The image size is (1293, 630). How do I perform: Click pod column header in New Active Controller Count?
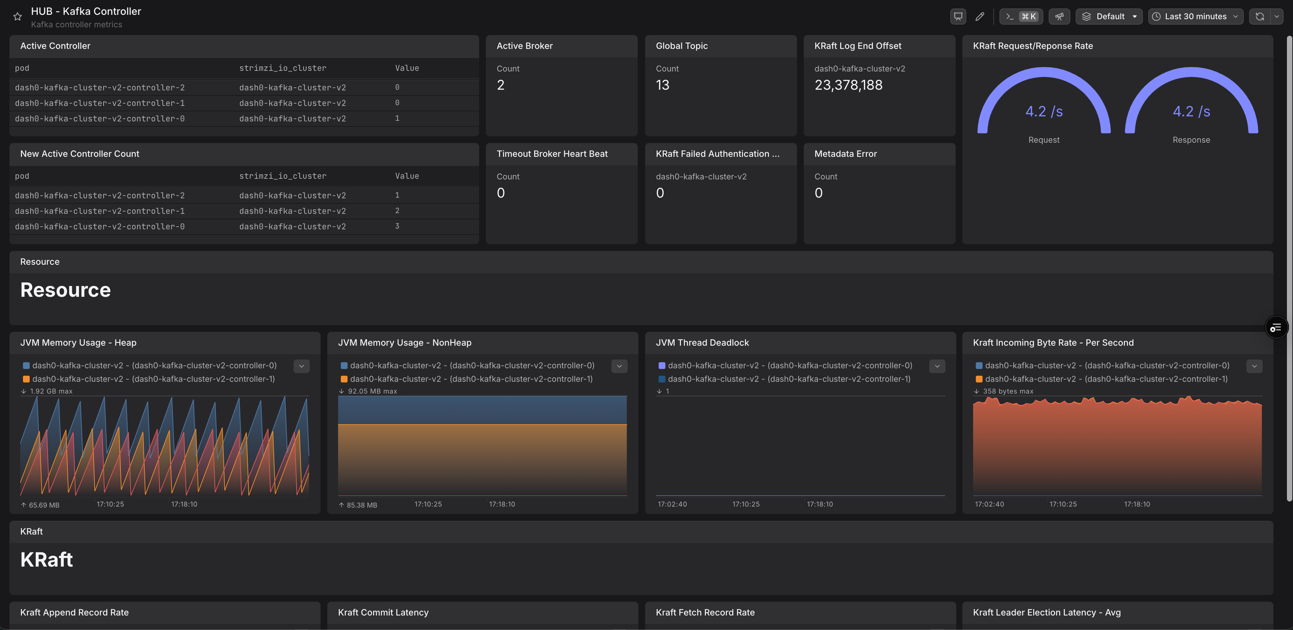coord(22,176)
